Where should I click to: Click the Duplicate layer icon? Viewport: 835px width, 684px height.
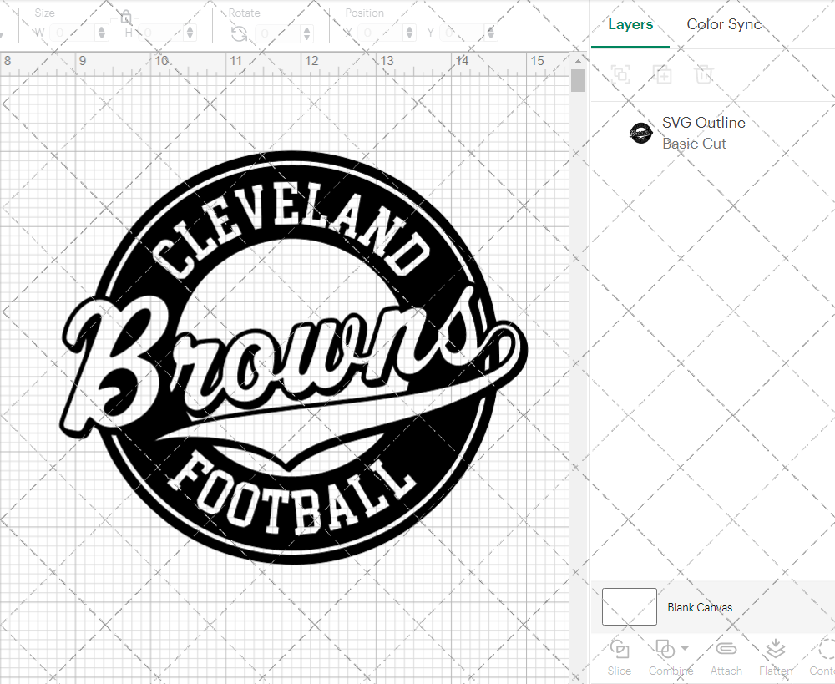coord(662,74)
